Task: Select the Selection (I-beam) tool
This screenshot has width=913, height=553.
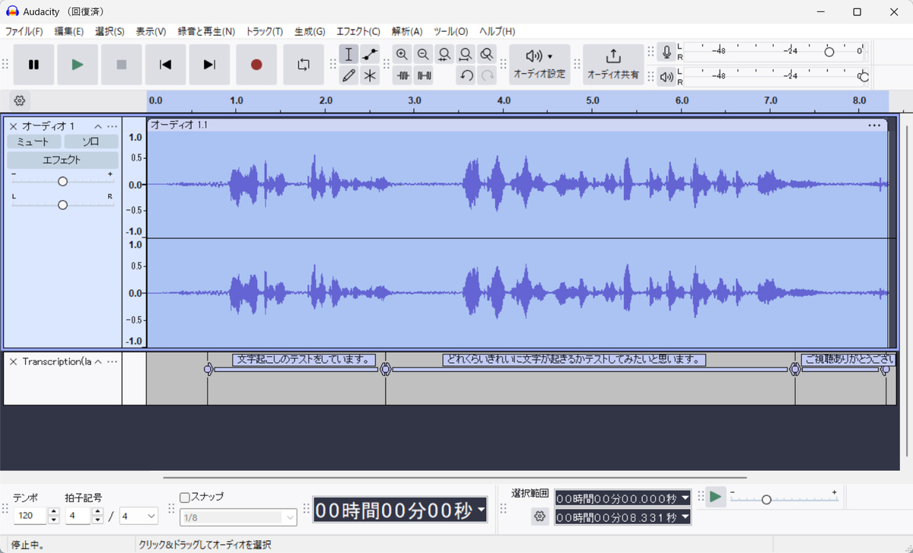Action: tap(348, 55)
